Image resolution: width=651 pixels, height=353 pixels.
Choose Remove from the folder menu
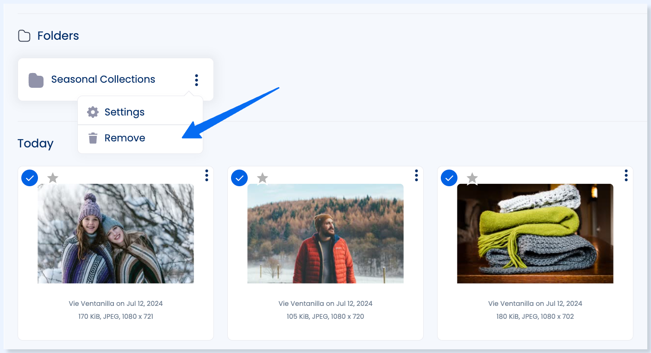click(x=140, y=138)
